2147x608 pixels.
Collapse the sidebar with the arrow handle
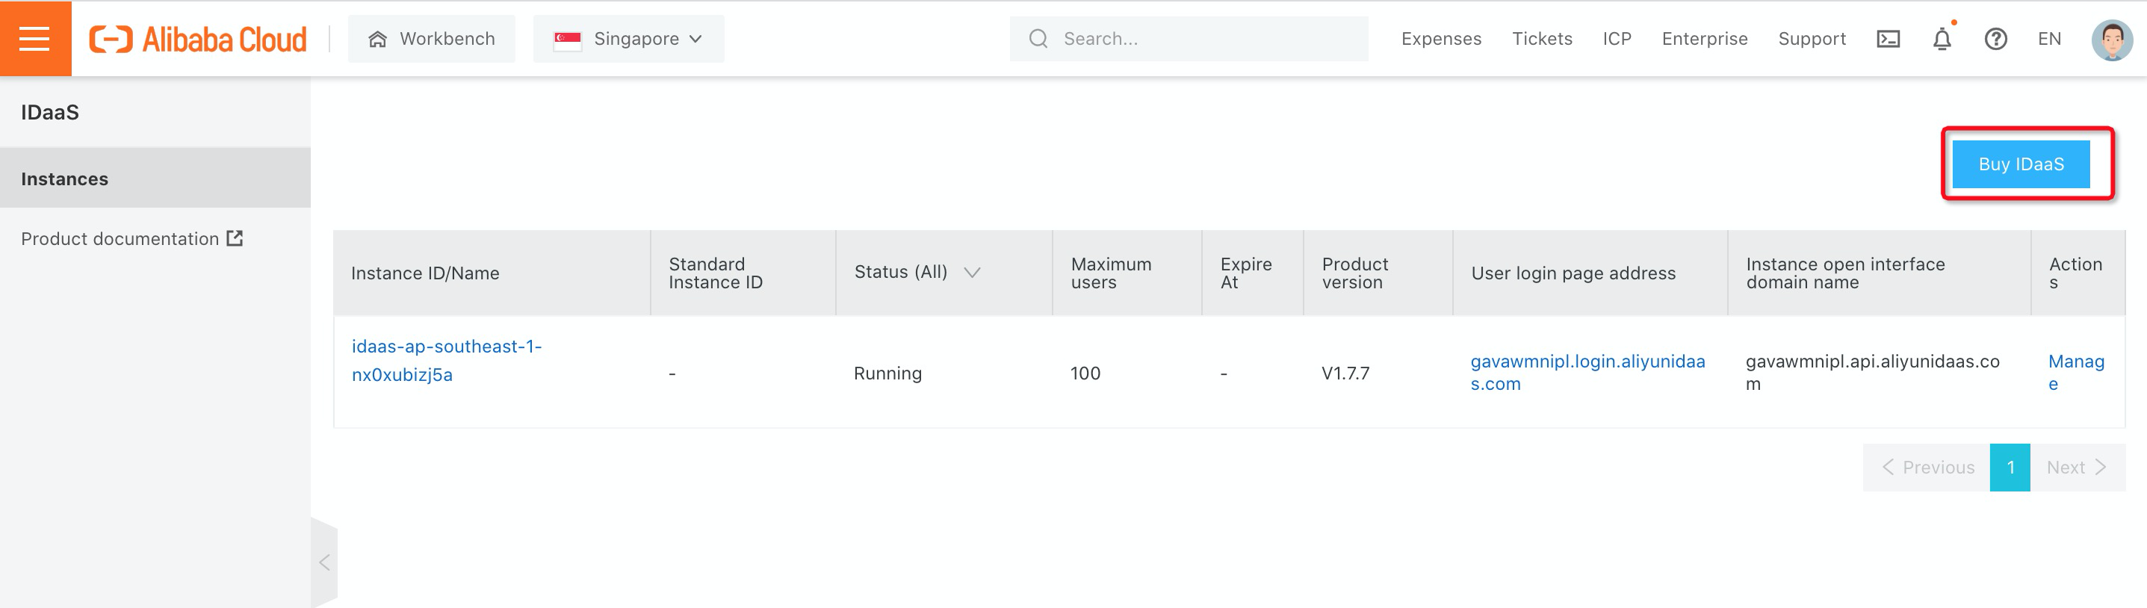(x=324, y=562)
